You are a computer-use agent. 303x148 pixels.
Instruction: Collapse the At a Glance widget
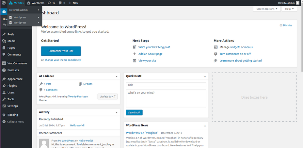click(117, 76)
